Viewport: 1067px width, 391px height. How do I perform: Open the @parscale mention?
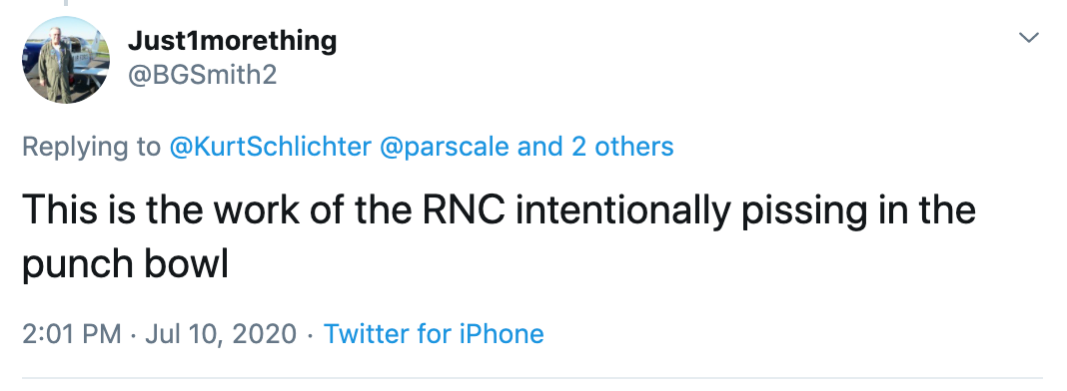click(444, 147)
